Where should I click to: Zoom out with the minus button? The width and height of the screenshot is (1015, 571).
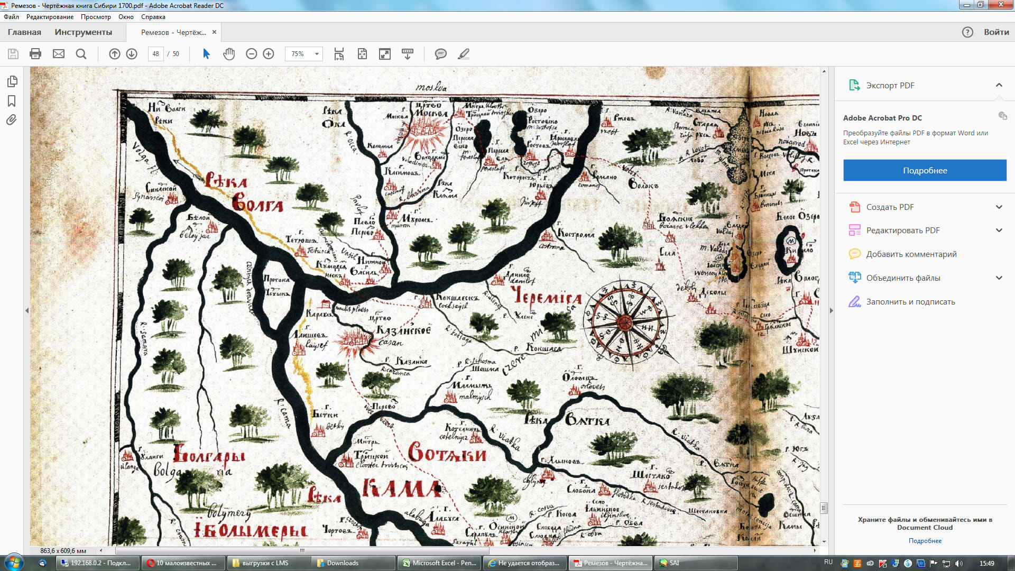252,54
